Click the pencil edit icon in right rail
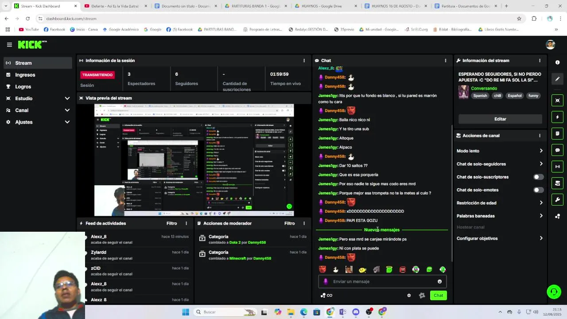567x319 pixels. click(x=557, y=79)
